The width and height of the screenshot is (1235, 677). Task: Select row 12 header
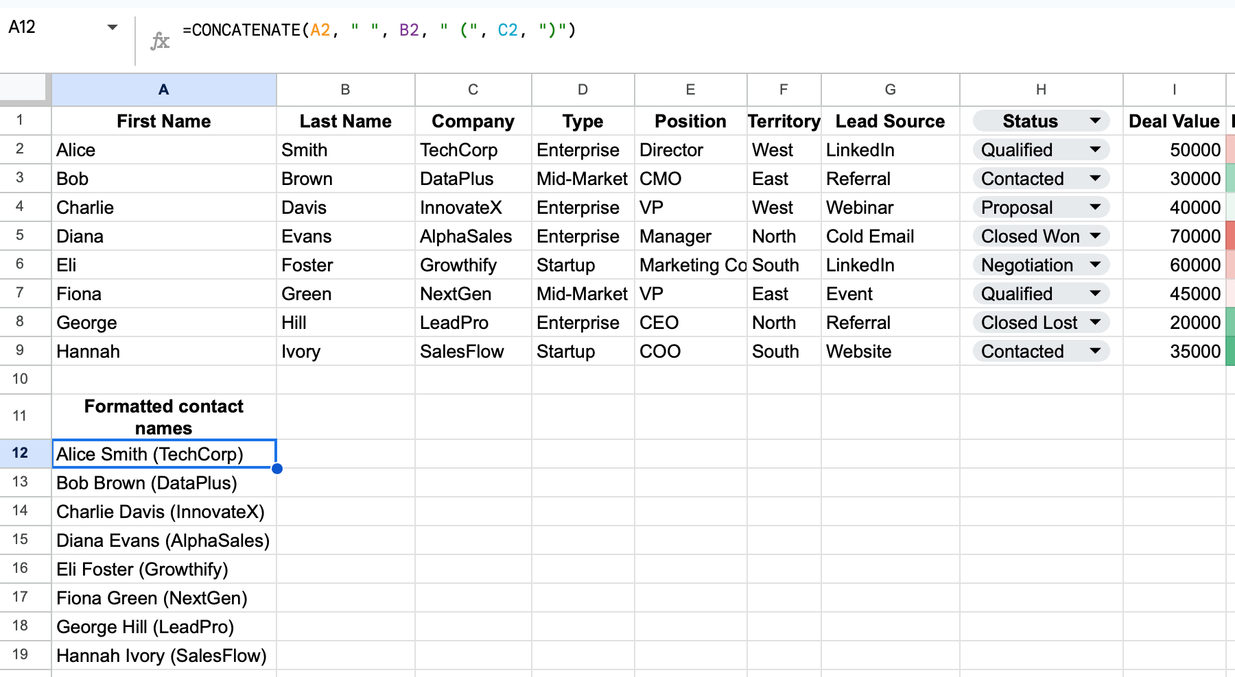pos(21,453)
